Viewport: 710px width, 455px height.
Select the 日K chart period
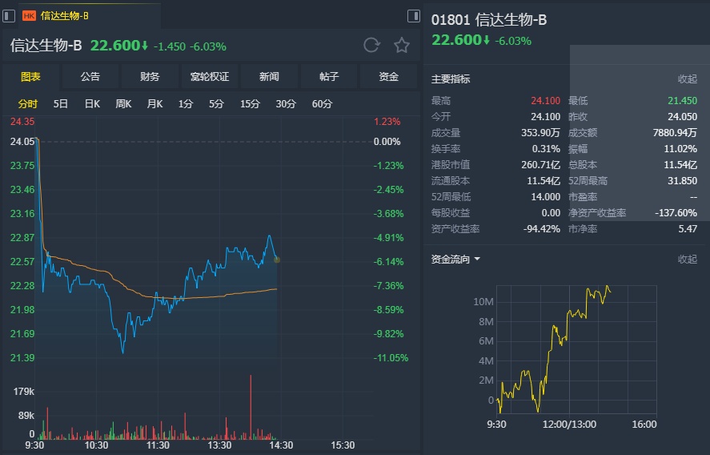point(92,103)
